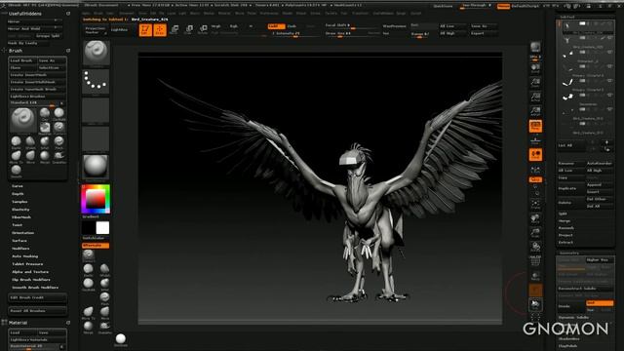Click the BPR render icon
Viewport: 624px width, 351px height.
point(535,48)
